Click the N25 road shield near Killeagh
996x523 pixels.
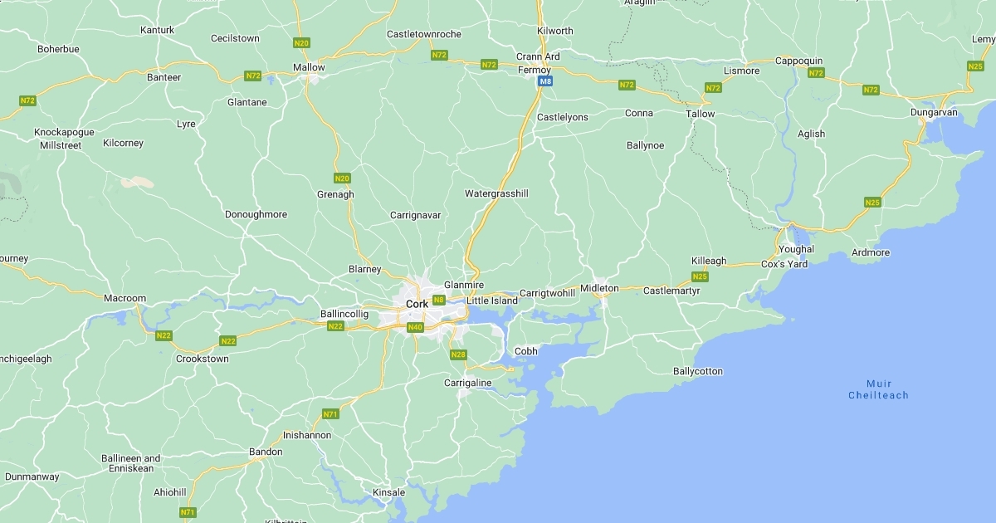click(x=701, y=276)
